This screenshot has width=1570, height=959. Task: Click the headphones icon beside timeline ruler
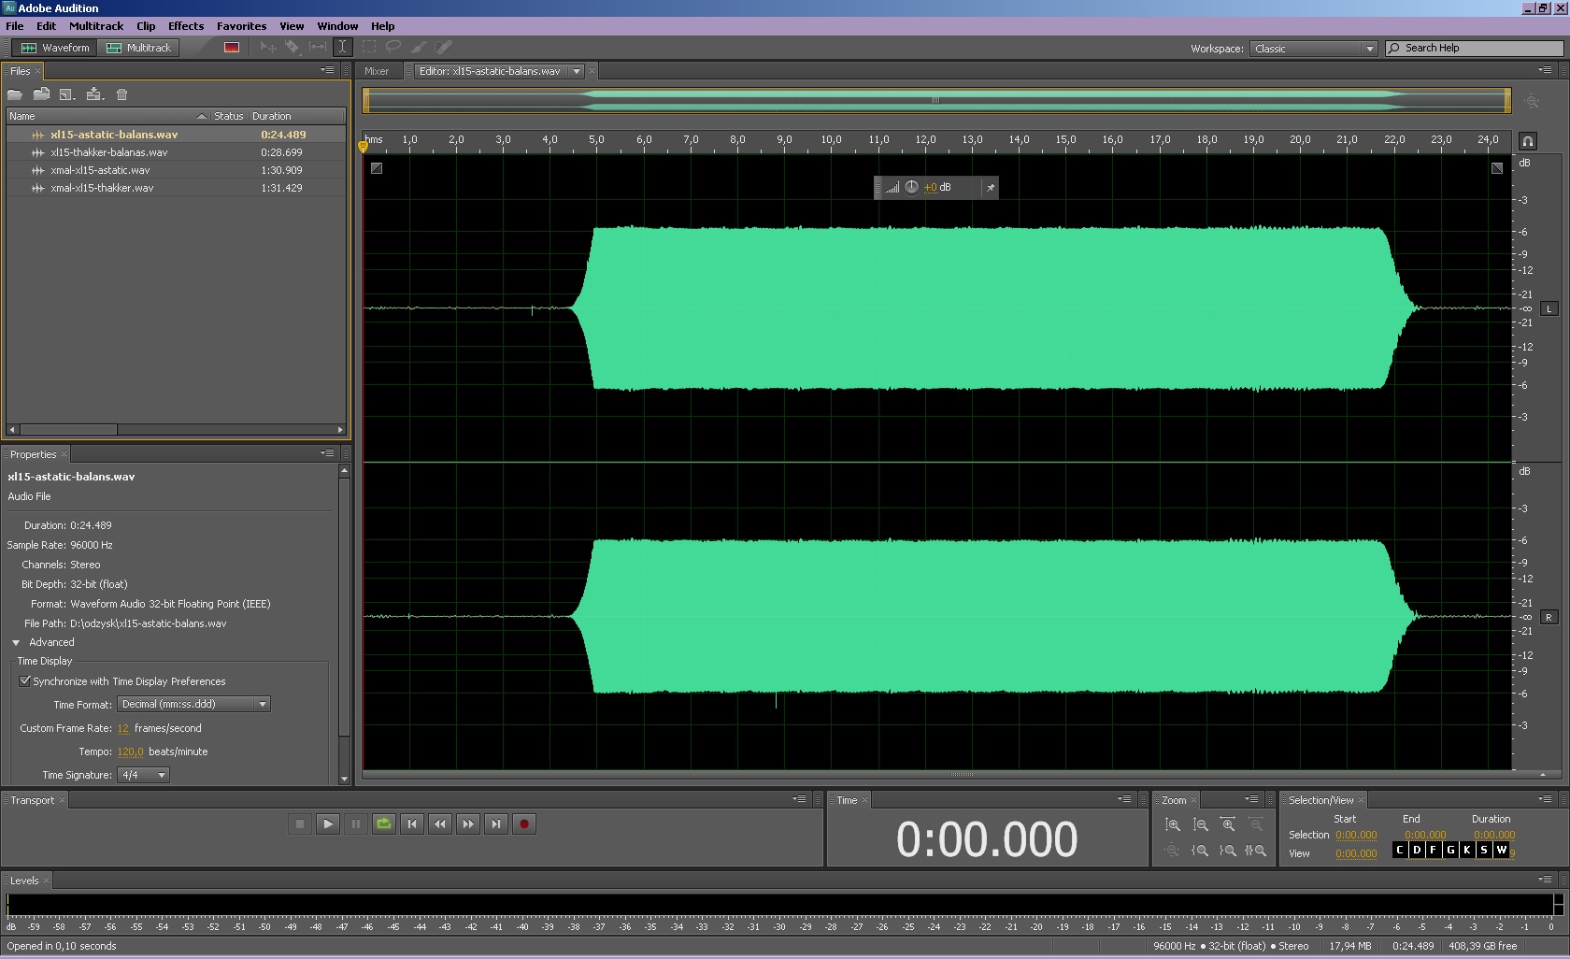click(1528, 141)
